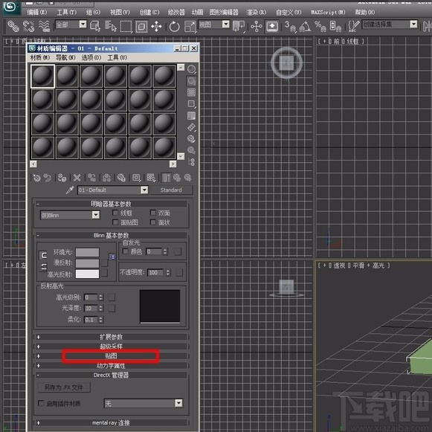
Task: Click Assign Material to Selection icon
Action: point(62,178)
